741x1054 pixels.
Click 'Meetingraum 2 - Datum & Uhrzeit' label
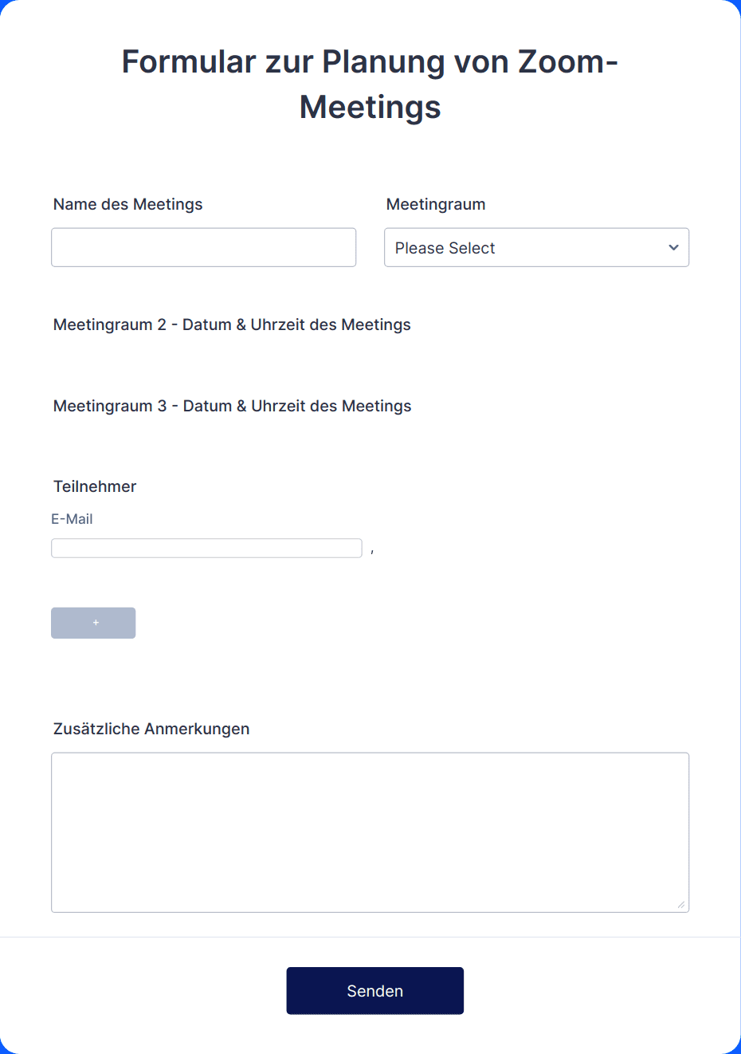pos(232,324)
